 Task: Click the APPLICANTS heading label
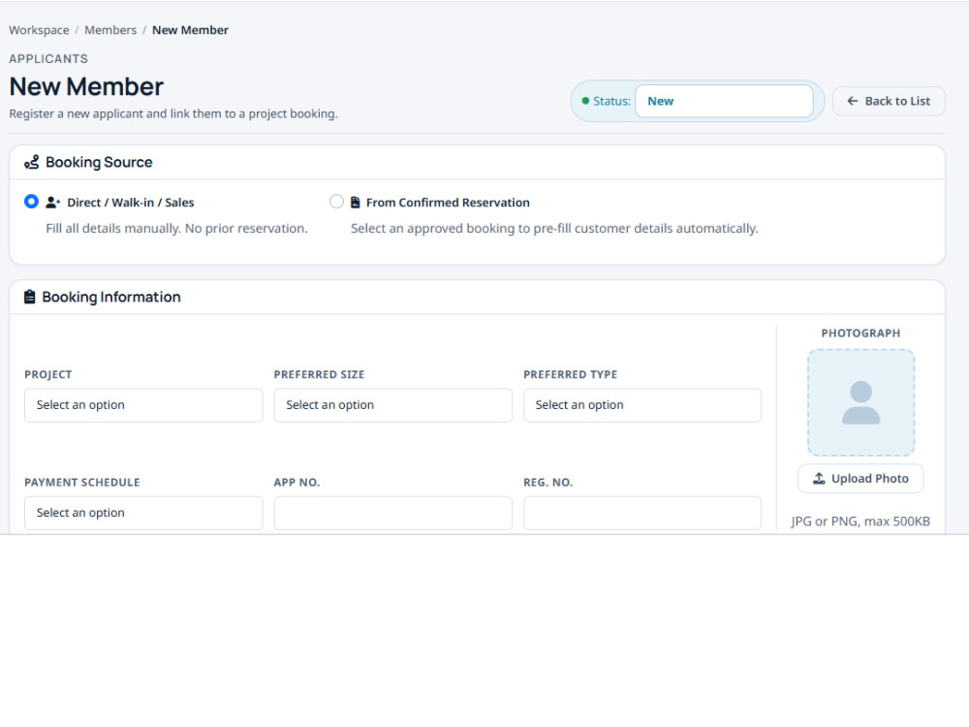[x=48, y=59]
